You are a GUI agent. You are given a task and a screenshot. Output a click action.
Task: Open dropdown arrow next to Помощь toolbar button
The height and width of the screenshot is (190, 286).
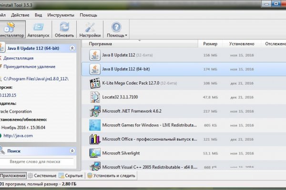(x=126, y=36)
